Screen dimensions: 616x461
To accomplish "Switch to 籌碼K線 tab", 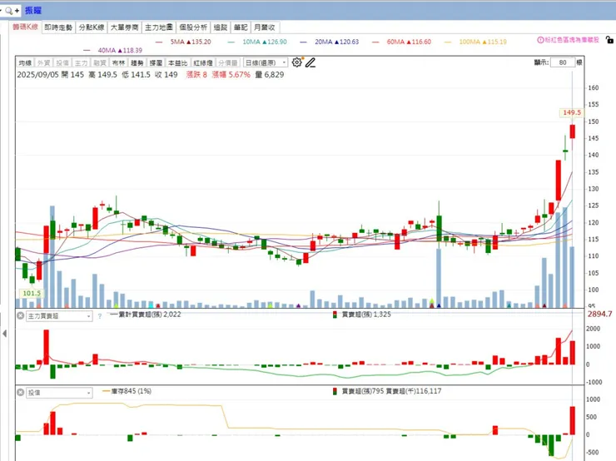I will pos(26,27).
